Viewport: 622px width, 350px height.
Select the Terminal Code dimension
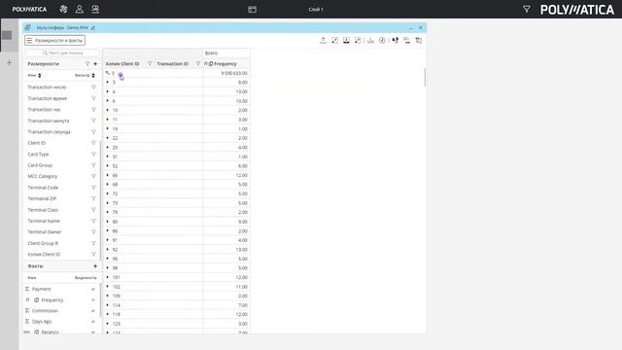point(43,188)
